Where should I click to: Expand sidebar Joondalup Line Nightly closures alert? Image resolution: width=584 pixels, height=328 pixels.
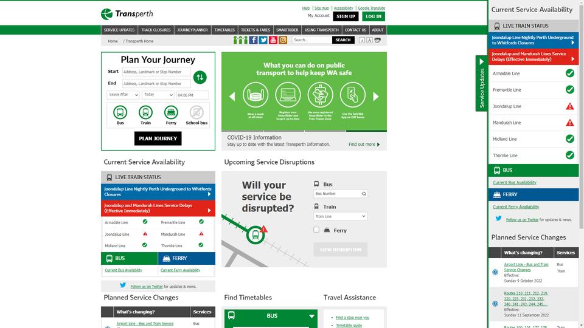coord(534,40)
